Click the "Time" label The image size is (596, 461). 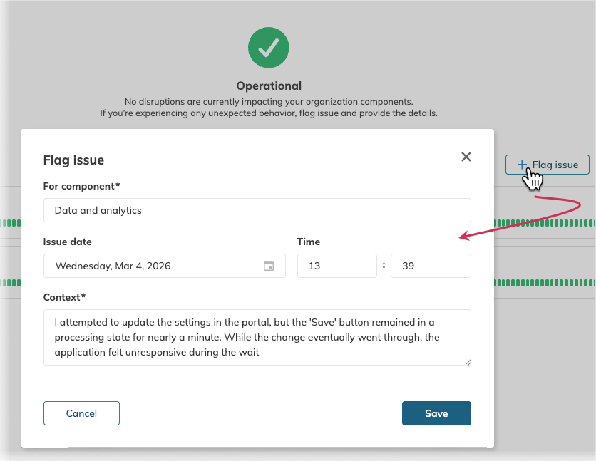click(308, 242)
